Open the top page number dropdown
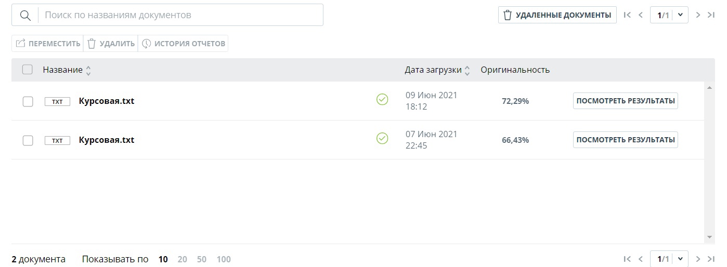 [x=680, y=15]
